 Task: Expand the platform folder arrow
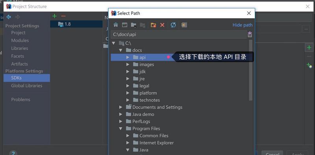(128, 93)
